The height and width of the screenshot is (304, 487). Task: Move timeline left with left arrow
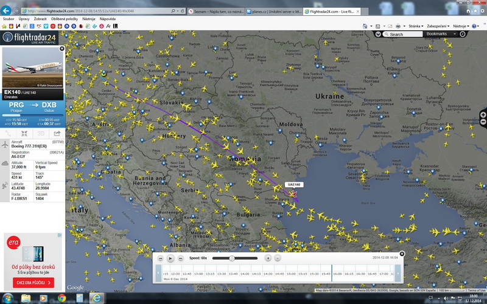click(158, 273)
